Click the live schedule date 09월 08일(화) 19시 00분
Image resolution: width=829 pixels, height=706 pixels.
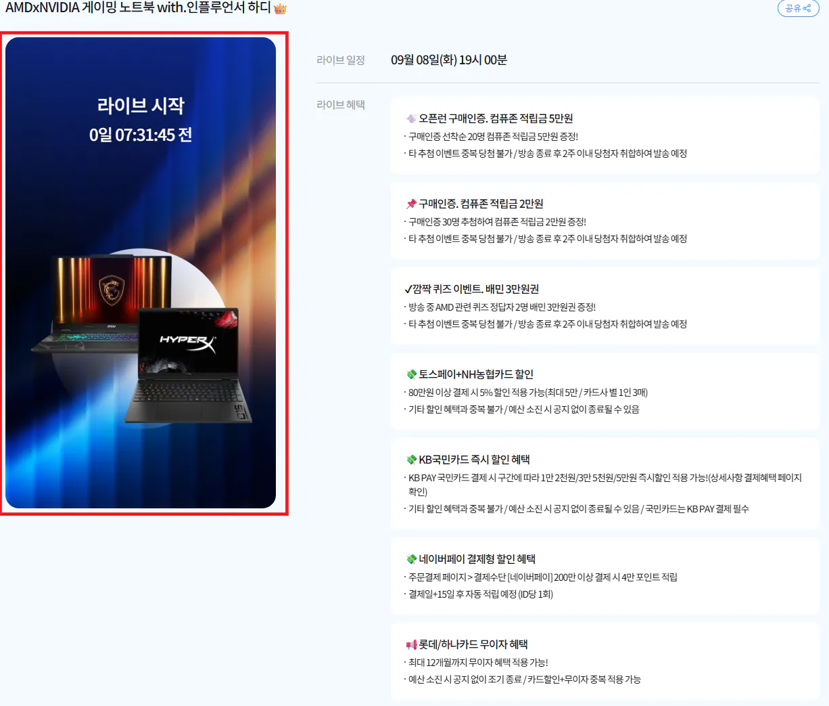449,60
